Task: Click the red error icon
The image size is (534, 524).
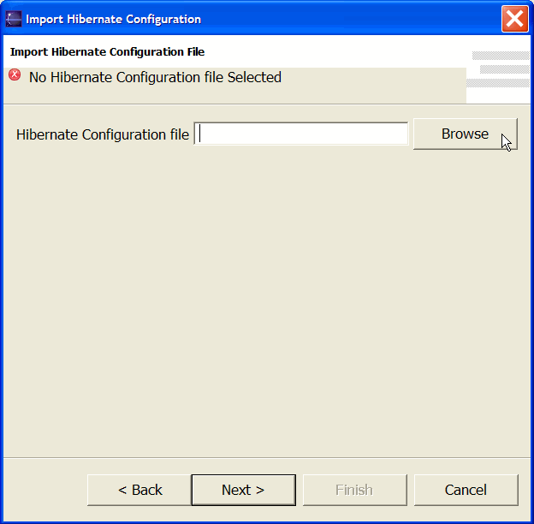Action: [15, 74]
